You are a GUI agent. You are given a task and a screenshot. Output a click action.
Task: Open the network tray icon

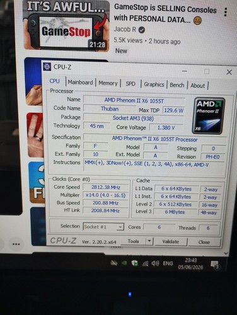[146, 263]
